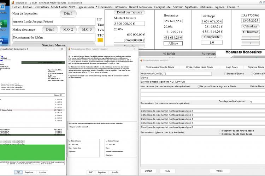Edit the TTC travaux field 3 960 000,00 €

point(129,40)
